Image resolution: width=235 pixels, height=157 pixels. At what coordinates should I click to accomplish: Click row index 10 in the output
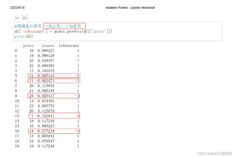(17, 101)
